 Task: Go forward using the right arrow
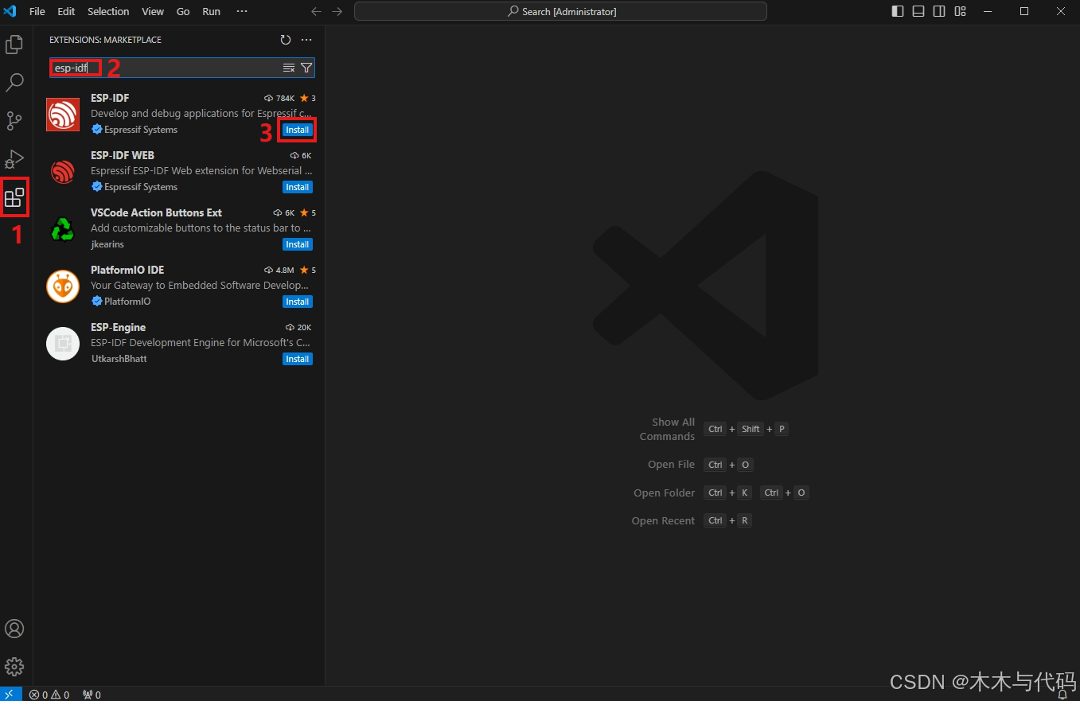(x=337, y=11)
